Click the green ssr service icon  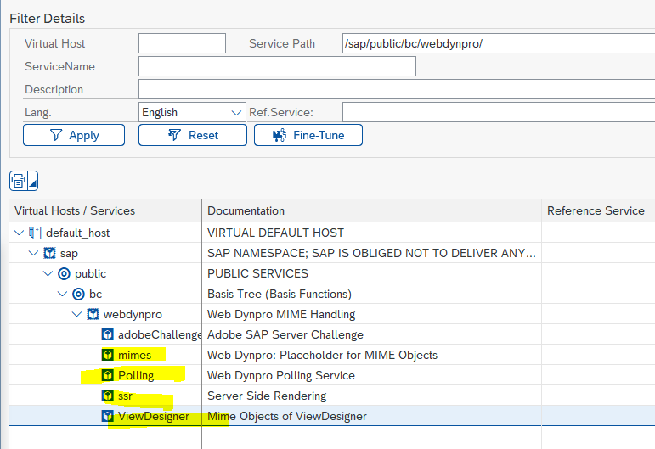point(107,396)
